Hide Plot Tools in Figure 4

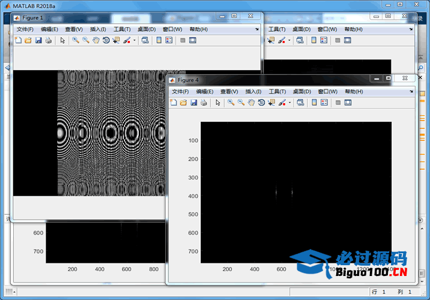pyautogui.click(x=338, y=103)
